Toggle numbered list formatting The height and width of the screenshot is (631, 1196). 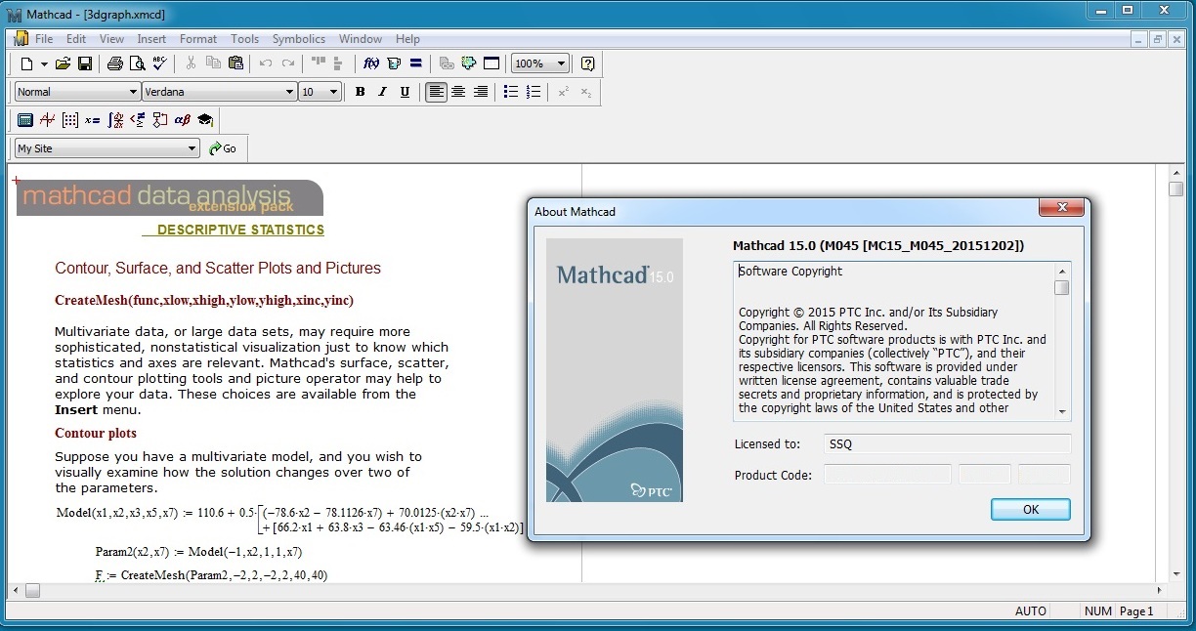(534, 92)
